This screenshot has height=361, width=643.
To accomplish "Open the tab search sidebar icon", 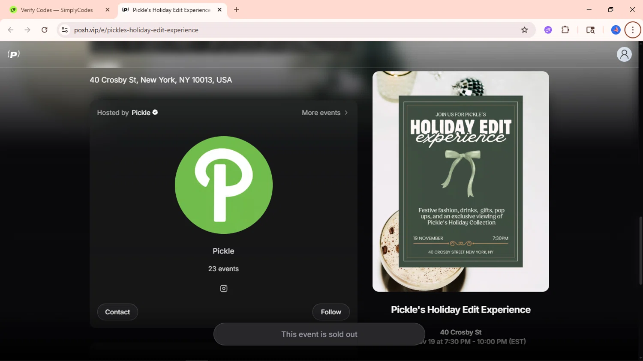I will 590,30.
